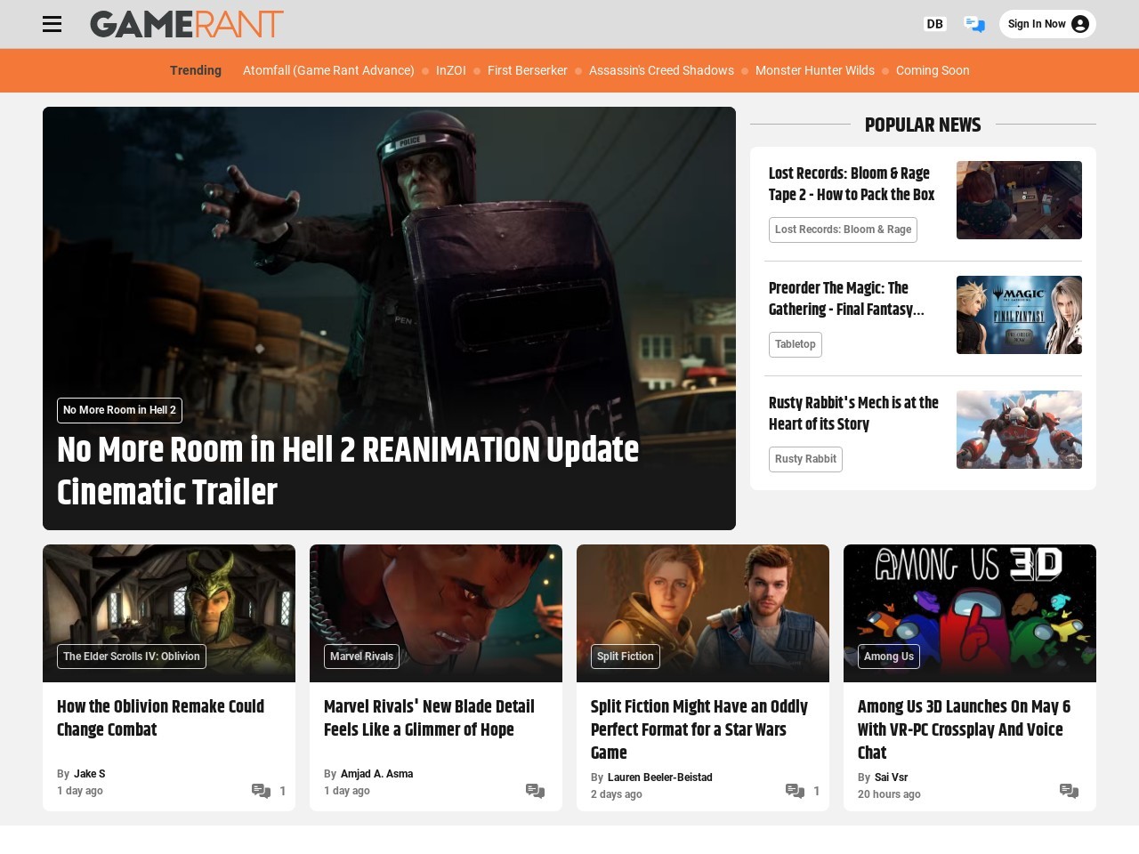1139x854 pixels.
Task: Click the Tabletop tag
Action: tap(795, 344)
